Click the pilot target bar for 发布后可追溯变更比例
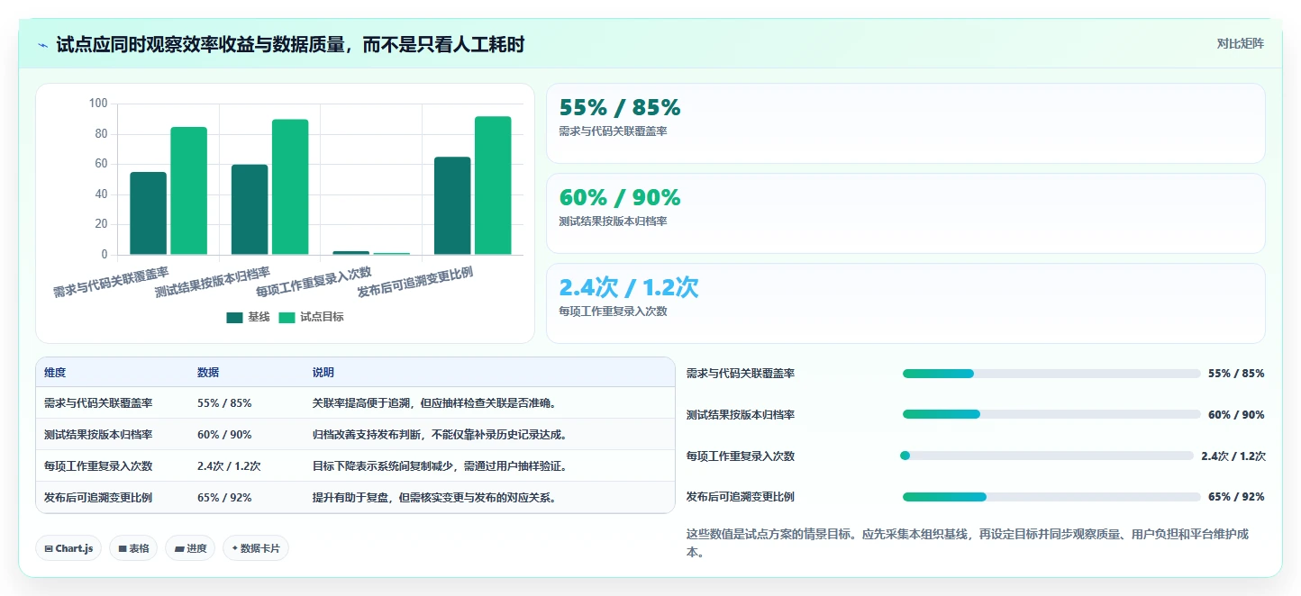Screen dimensions: 1301x596 tap(493, 185)
